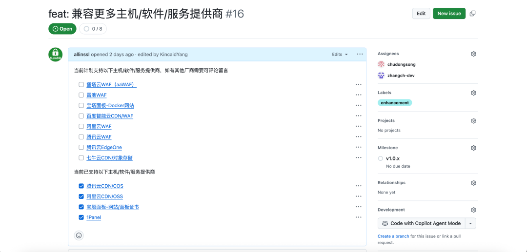Click the enhancement label

point(395,103)
